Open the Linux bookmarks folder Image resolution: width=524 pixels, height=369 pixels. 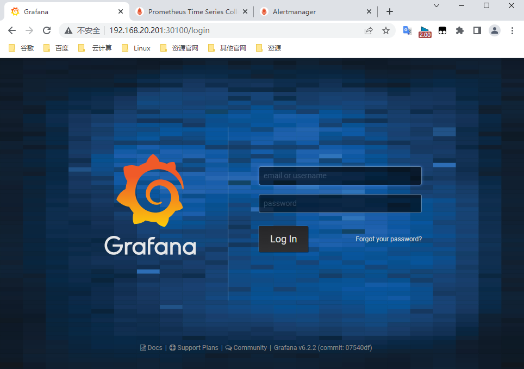click(136, 48)
